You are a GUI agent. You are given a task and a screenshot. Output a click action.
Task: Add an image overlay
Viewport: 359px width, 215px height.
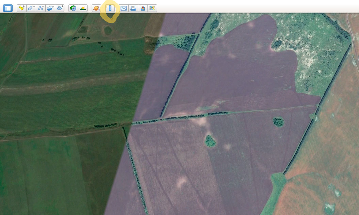(x=50, y=8)
